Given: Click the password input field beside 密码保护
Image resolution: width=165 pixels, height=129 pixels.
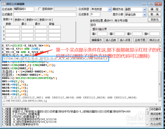Looking at the screenshot, I should tap(65, 9).
